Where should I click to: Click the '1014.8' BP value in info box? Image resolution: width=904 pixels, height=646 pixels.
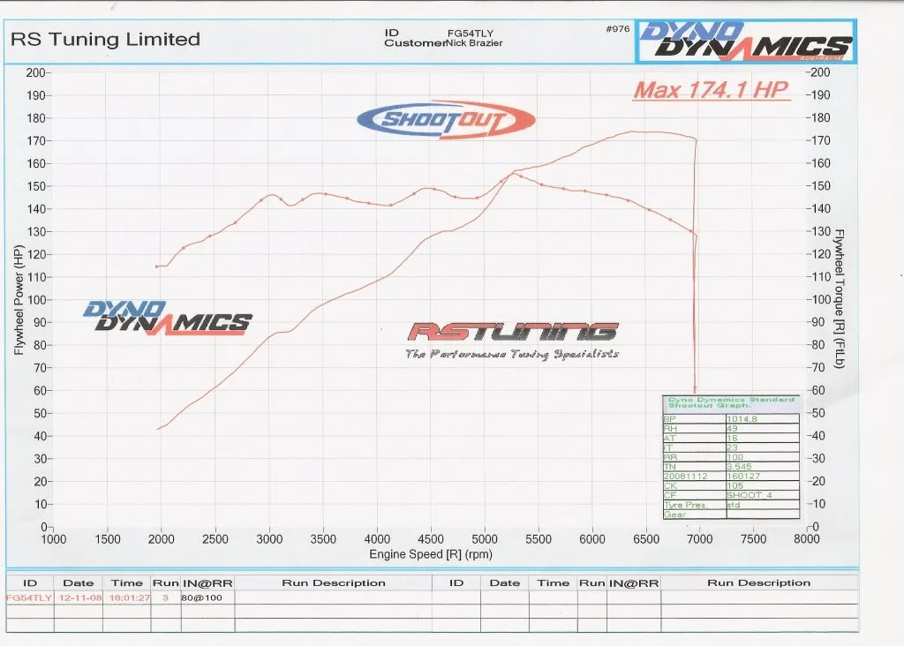pyautogui.click(x=742, y=419)
